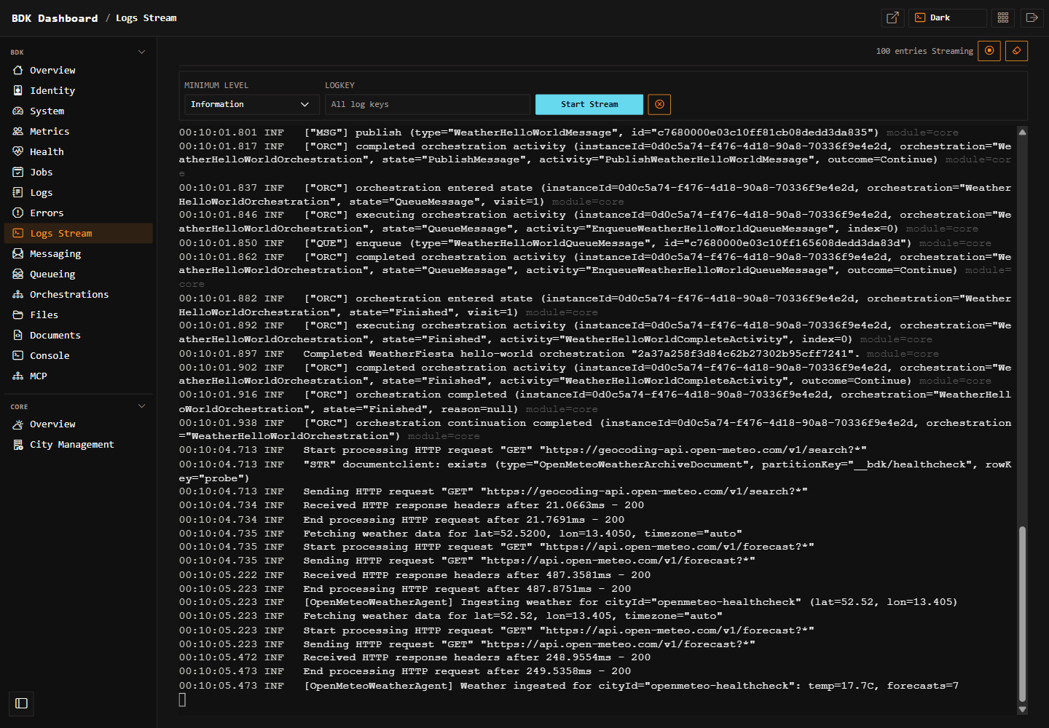
Task: Clear the logkey filter x icon
Action: coord(659,104)
